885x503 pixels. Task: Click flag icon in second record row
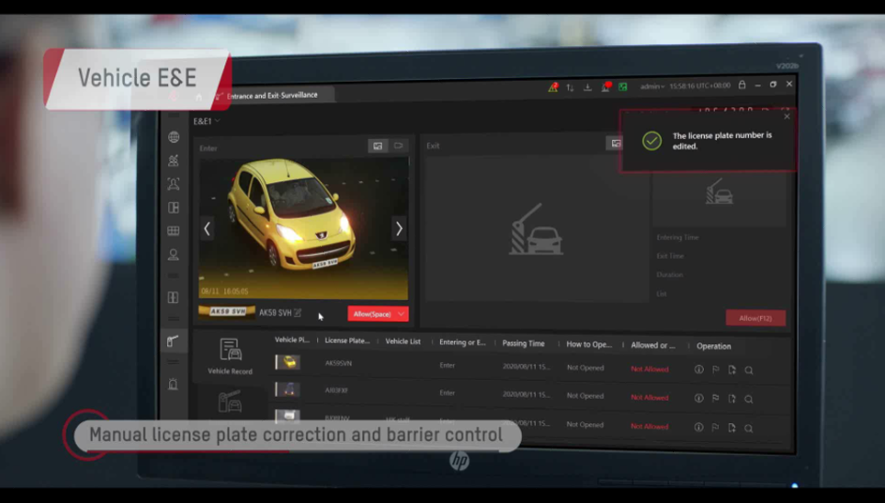715,398
